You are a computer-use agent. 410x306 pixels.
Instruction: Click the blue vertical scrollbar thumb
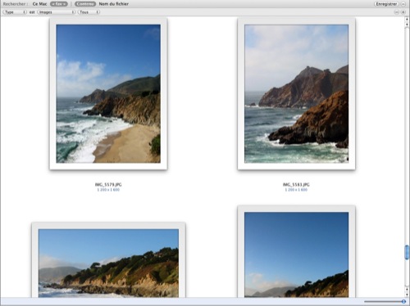tap(407, 252)
